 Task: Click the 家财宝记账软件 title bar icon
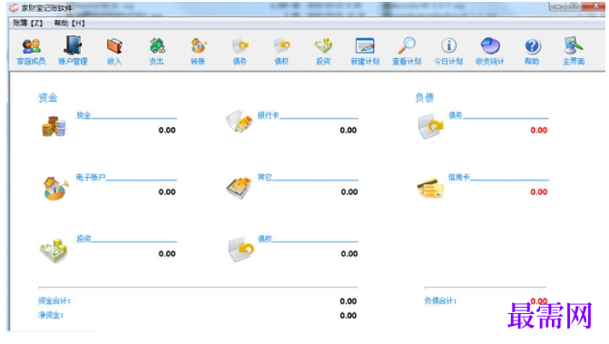pos(14,8)
